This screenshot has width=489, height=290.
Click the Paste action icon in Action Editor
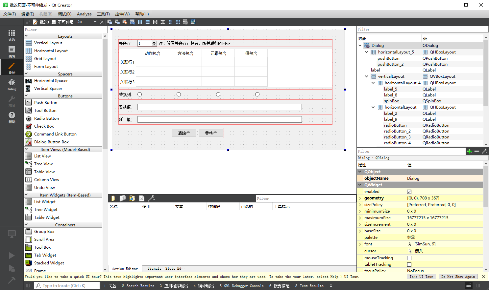pyautogui.click(x=132, y=198)
